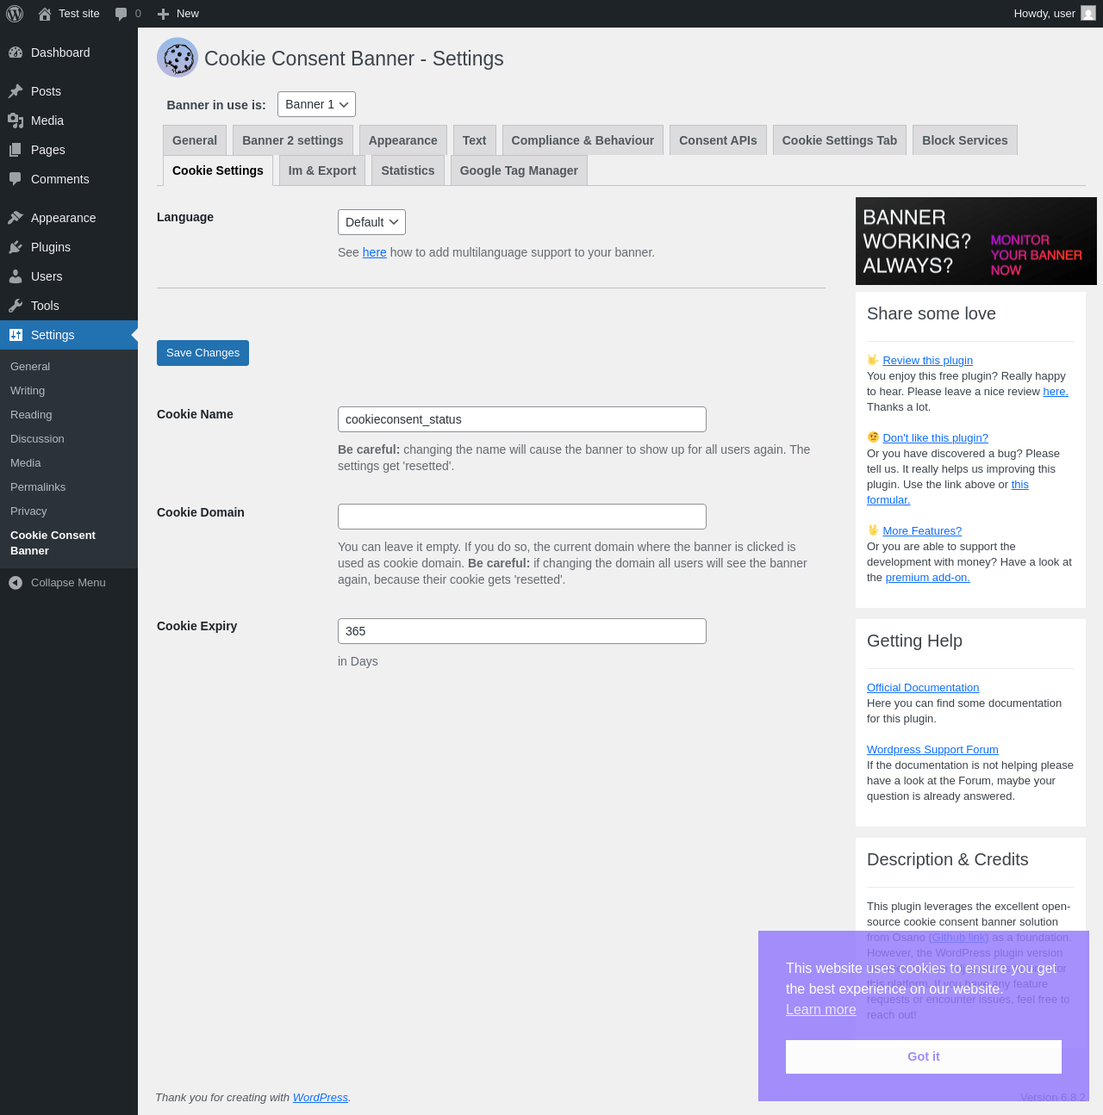Viewport: 1103px width, 1115px height.
Task: Click the user avatar icon
Action: pos(1088,14)
